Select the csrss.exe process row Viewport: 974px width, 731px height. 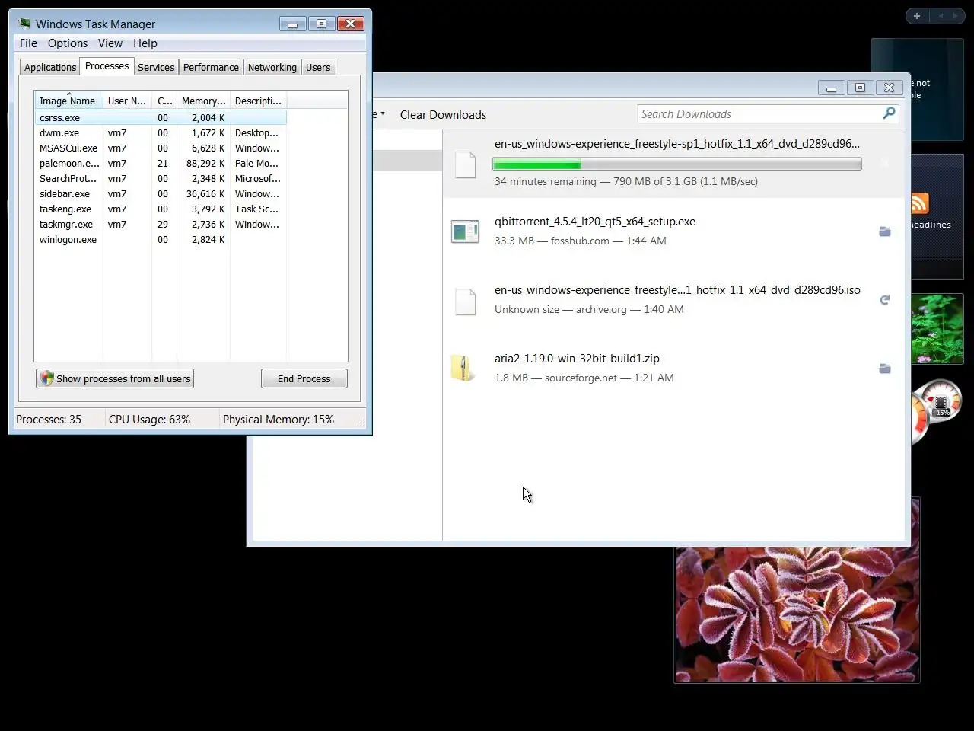click(161, 117)
